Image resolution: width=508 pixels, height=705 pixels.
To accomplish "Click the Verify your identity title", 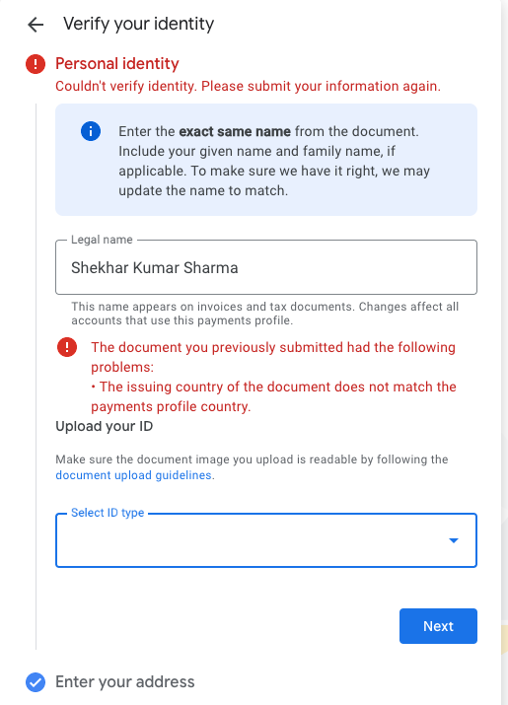I will 138,24.
